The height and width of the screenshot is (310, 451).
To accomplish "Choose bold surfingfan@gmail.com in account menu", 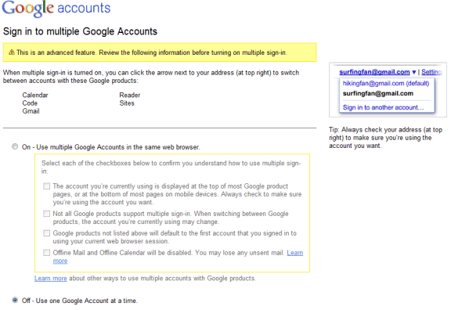I will (378, 93).
